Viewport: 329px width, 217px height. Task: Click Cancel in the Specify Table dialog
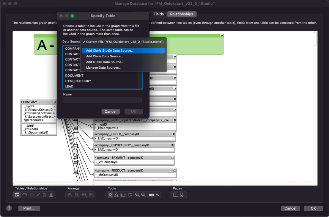(111, 111)
